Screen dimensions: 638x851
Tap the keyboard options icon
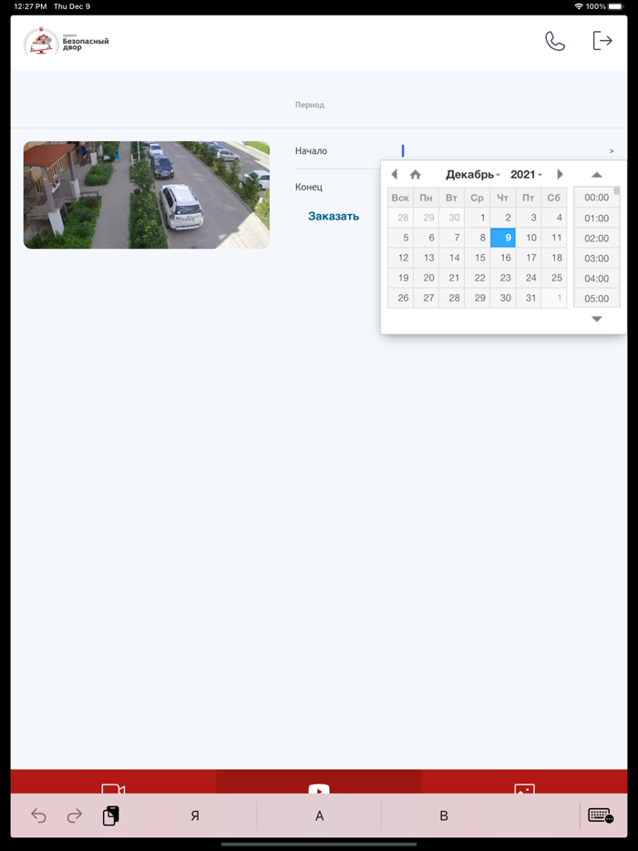click(601, 815)
